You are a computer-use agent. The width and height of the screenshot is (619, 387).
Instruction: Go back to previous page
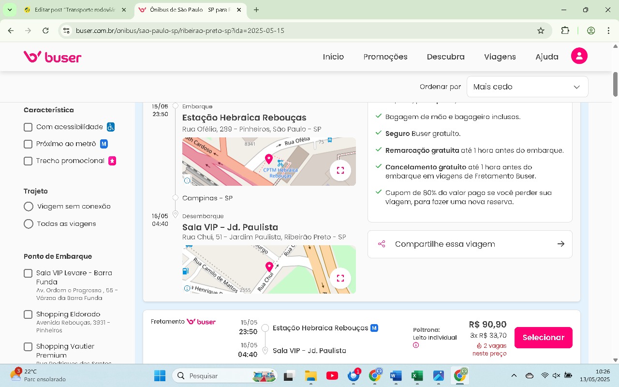[11, 30]
